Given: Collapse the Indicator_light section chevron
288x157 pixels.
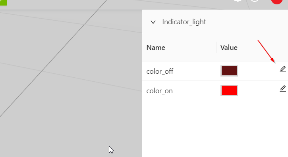Looking at the screenshot, I should [153, 22].
